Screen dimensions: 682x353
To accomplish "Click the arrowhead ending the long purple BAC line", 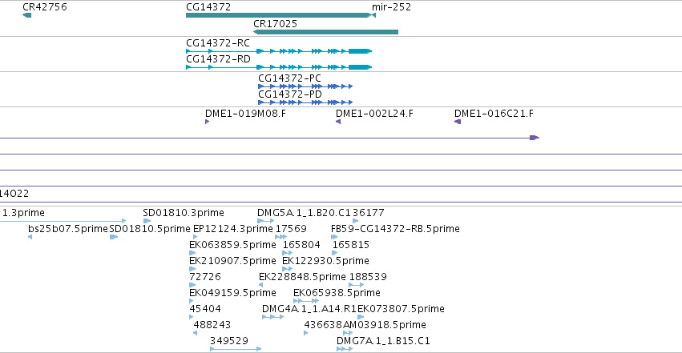I will click(535, 138).
